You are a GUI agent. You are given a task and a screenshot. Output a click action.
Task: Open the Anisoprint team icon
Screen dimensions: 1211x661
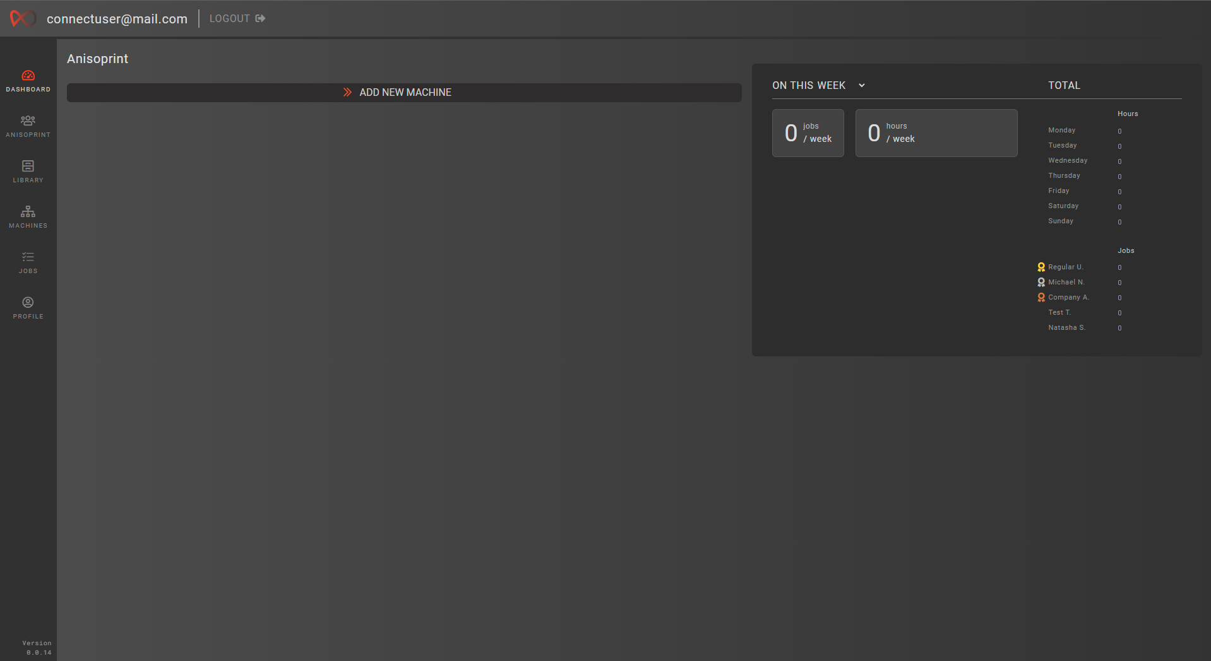[x=28, y=120]
